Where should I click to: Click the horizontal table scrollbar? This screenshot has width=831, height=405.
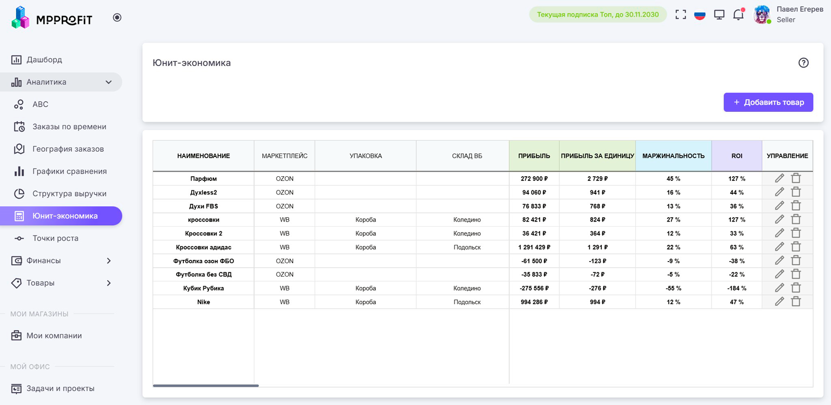click(206, 386)
